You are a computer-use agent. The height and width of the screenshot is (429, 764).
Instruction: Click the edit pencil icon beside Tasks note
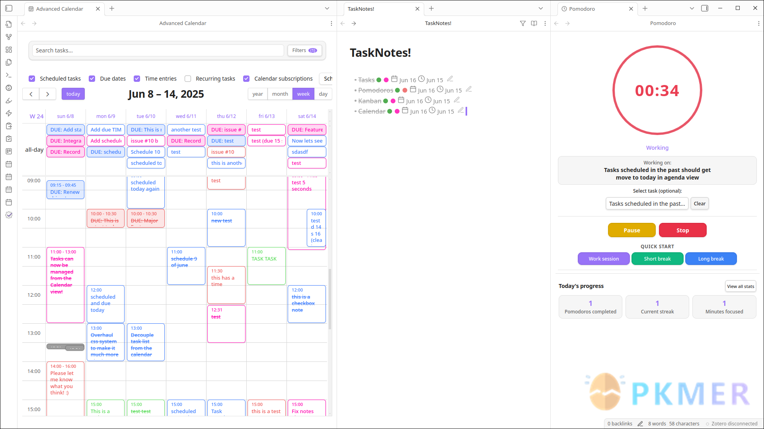point(450,79)
